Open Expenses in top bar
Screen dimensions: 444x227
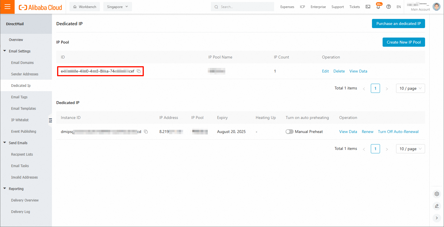coord(287,7)
